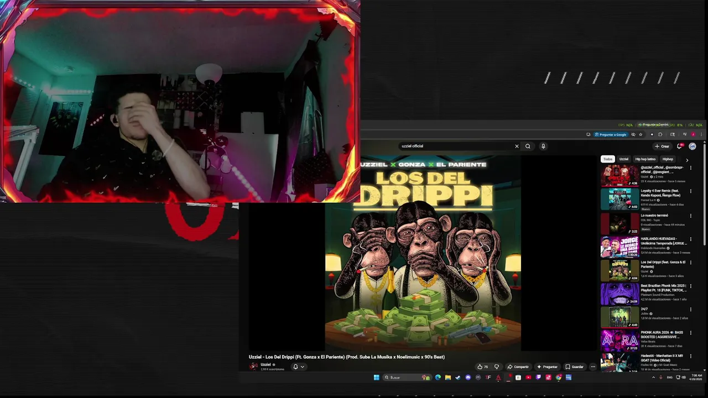
Task: Open Discord from the taskbar
Action: (x=468, y=378)
